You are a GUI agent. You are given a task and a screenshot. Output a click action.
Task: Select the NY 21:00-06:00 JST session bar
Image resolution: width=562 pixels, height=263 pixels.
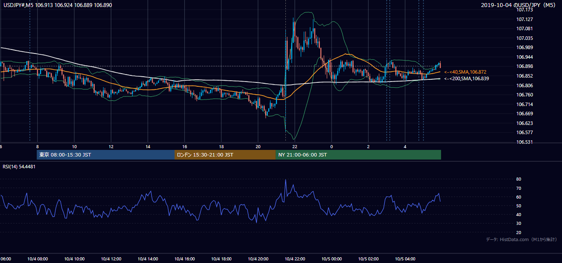coord(358,155)
